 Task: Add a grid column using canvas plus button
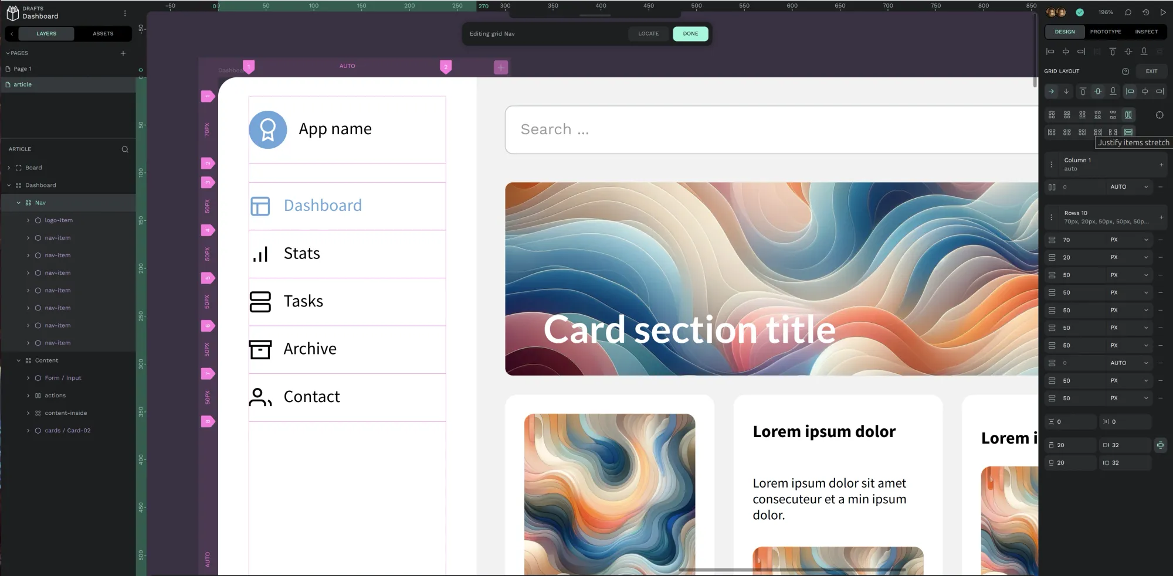click(501, 67)
